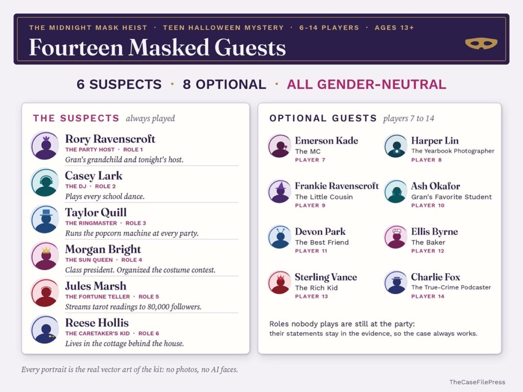
Task: Click OPTIONAL GUESTS section heading
Action: [x=323, y=118]
